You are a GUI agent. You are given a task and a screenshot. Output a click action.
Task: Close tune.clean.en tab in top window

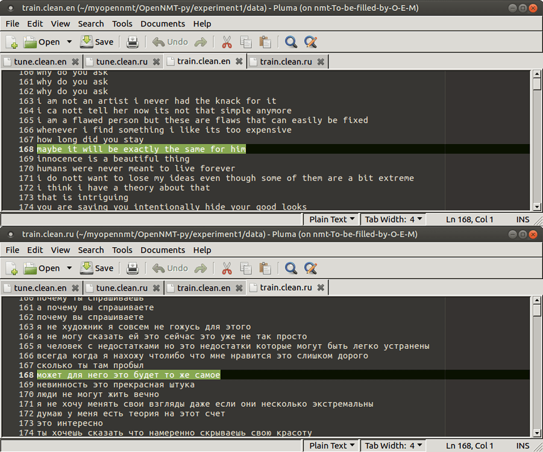point(75,61)
